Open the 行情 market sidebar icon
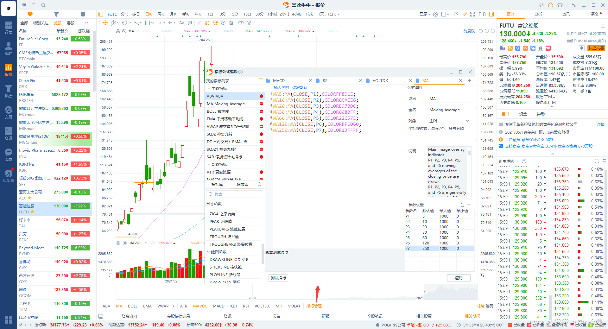 (9, 28)
